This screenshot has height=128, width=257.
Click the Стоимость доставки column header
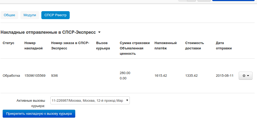tap(194, 45)
